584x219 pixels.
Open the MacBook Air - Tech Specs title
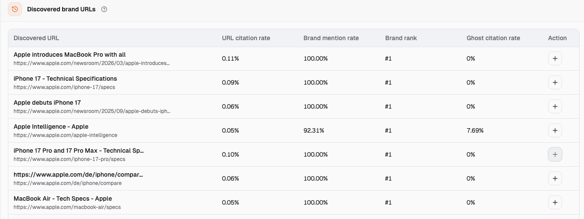point(63,198)
